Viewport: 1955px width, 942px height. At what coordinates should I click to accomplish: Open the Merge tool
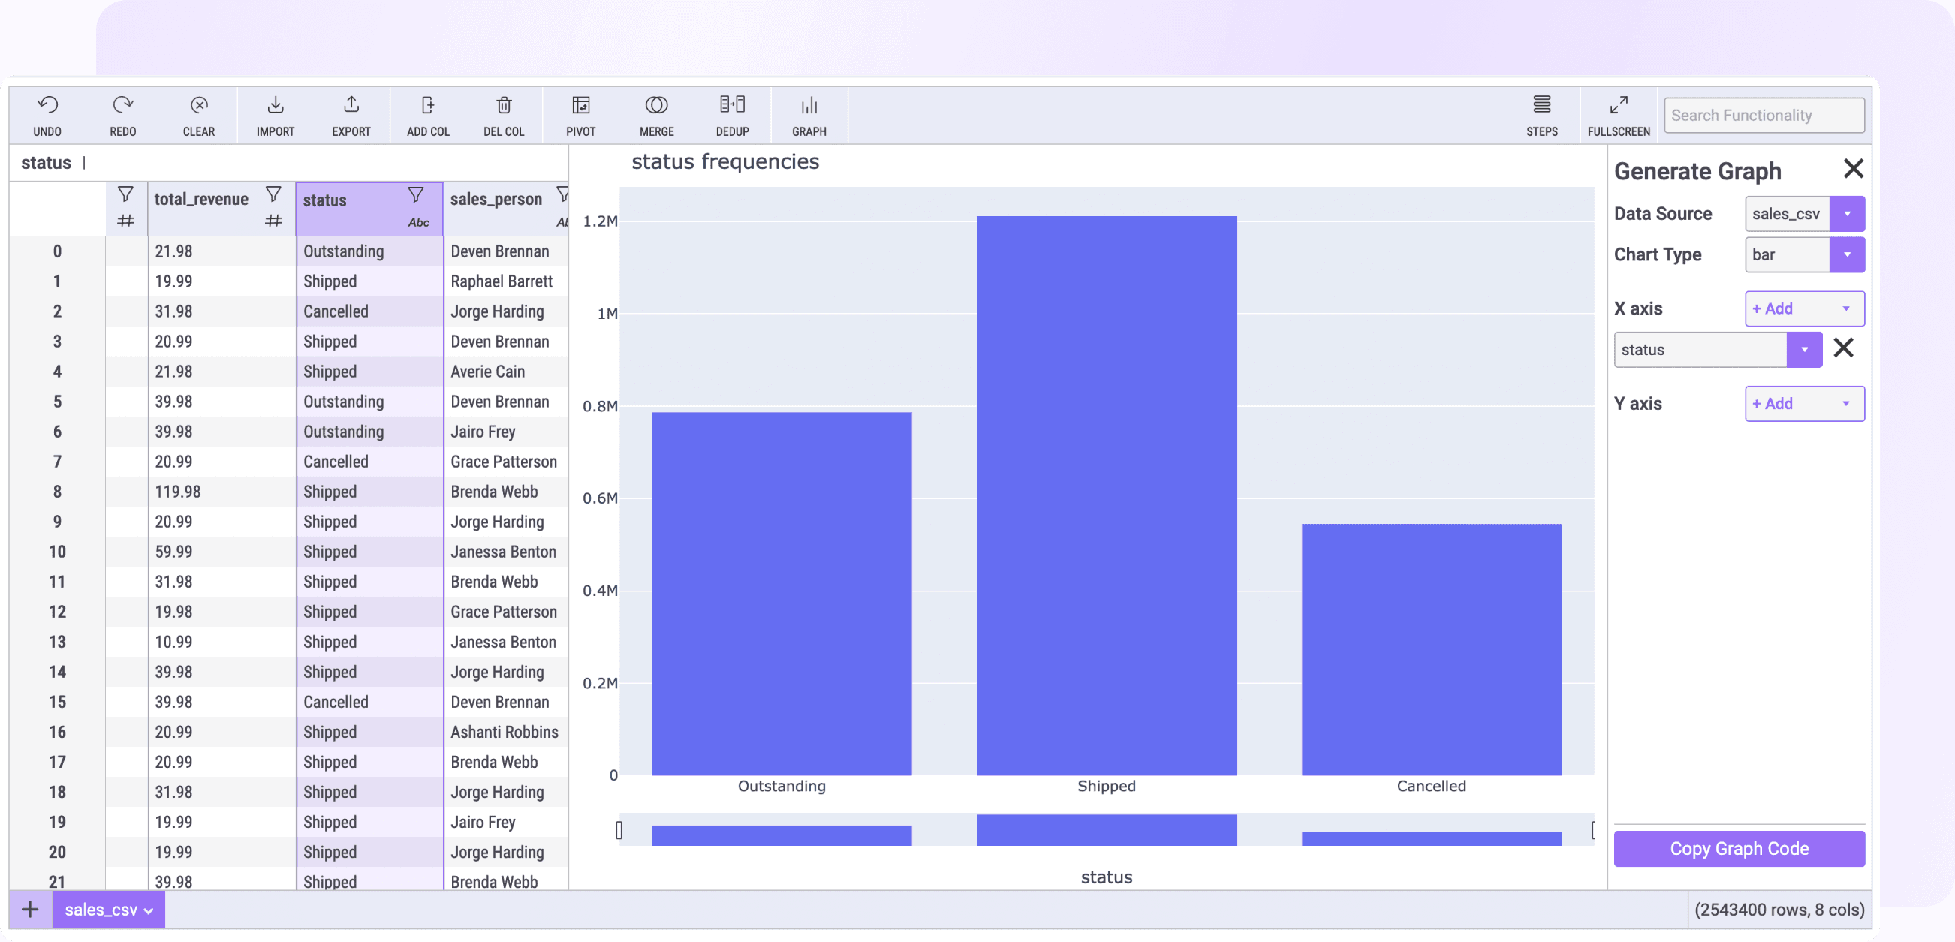(655, 114)
